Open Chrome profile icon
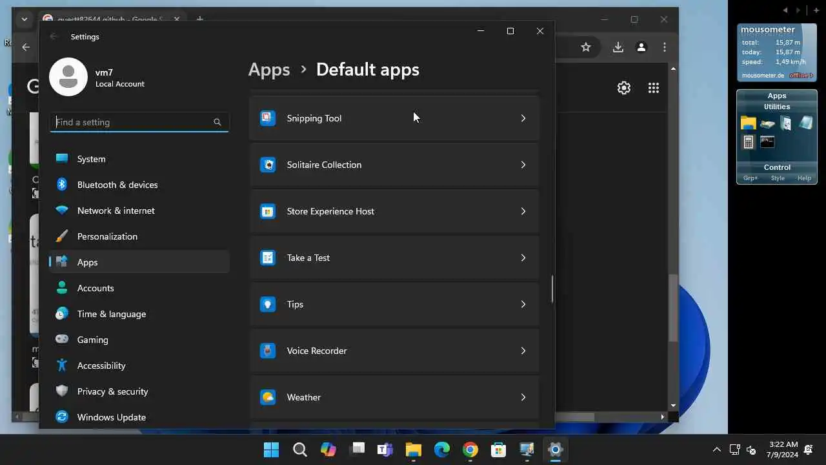This screenshot has width=826, height=465. pyautogui.click(x=641, y=47)
